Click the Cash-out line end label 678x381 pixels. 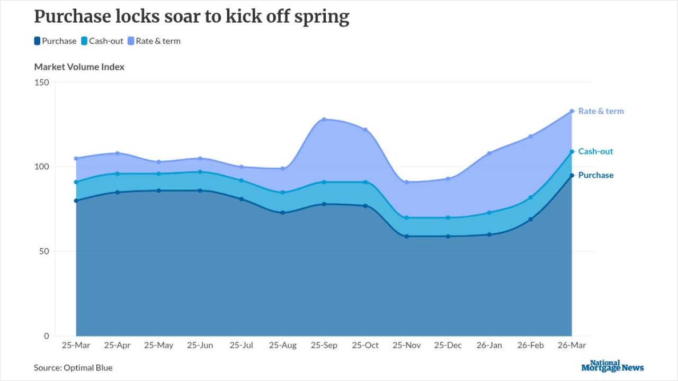[595, 151]
